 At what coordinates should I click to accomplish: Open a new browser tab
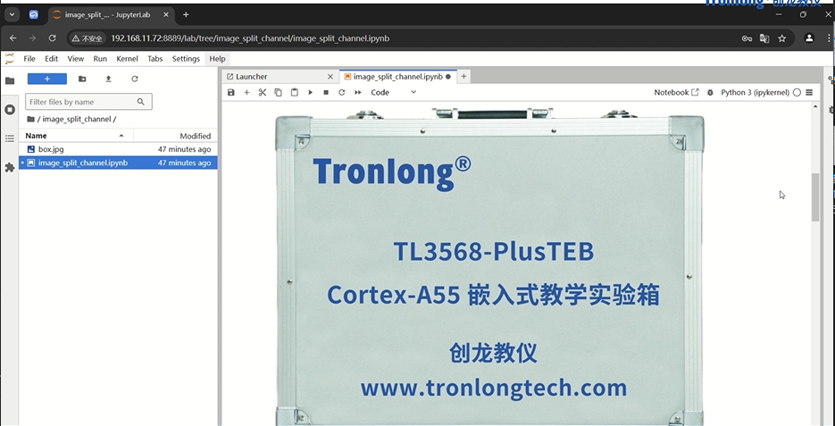click(x=186, y=15)
